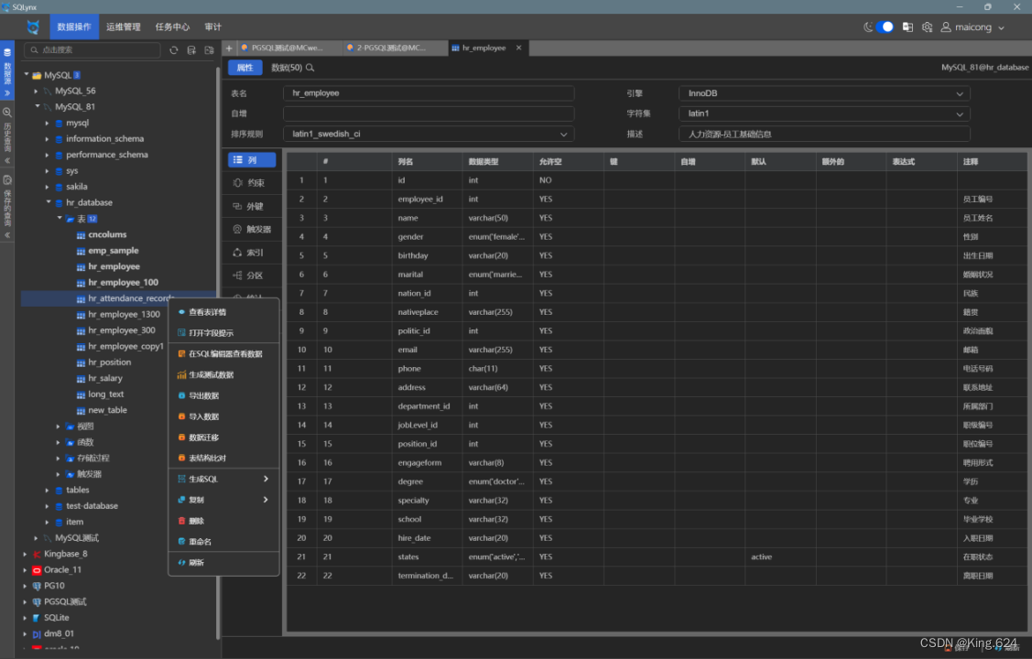Add a new tab with plus button

click(x=229, y=48)
